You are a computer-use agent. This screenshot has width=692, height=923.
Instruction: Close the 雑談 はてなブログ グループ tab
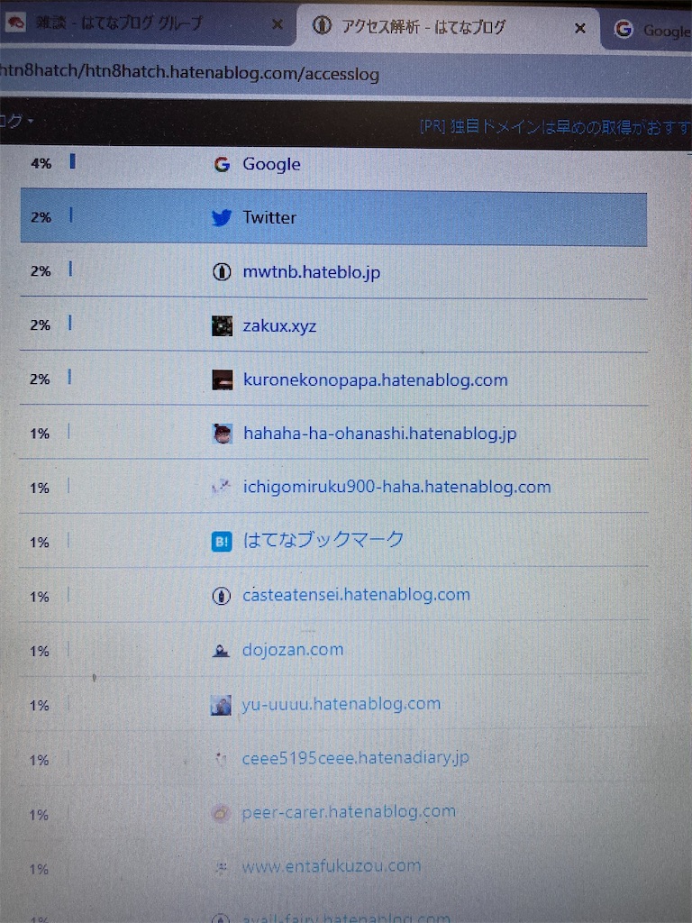click(278, 24)
